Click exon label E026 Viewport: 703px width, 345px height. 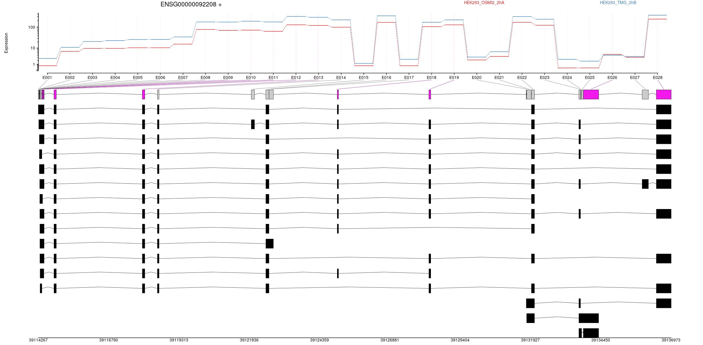[x=612, y=77]
